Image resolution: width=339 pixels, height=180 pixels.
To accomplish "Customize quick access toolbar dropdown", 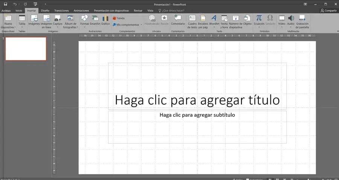I will [x=46, y=4].
